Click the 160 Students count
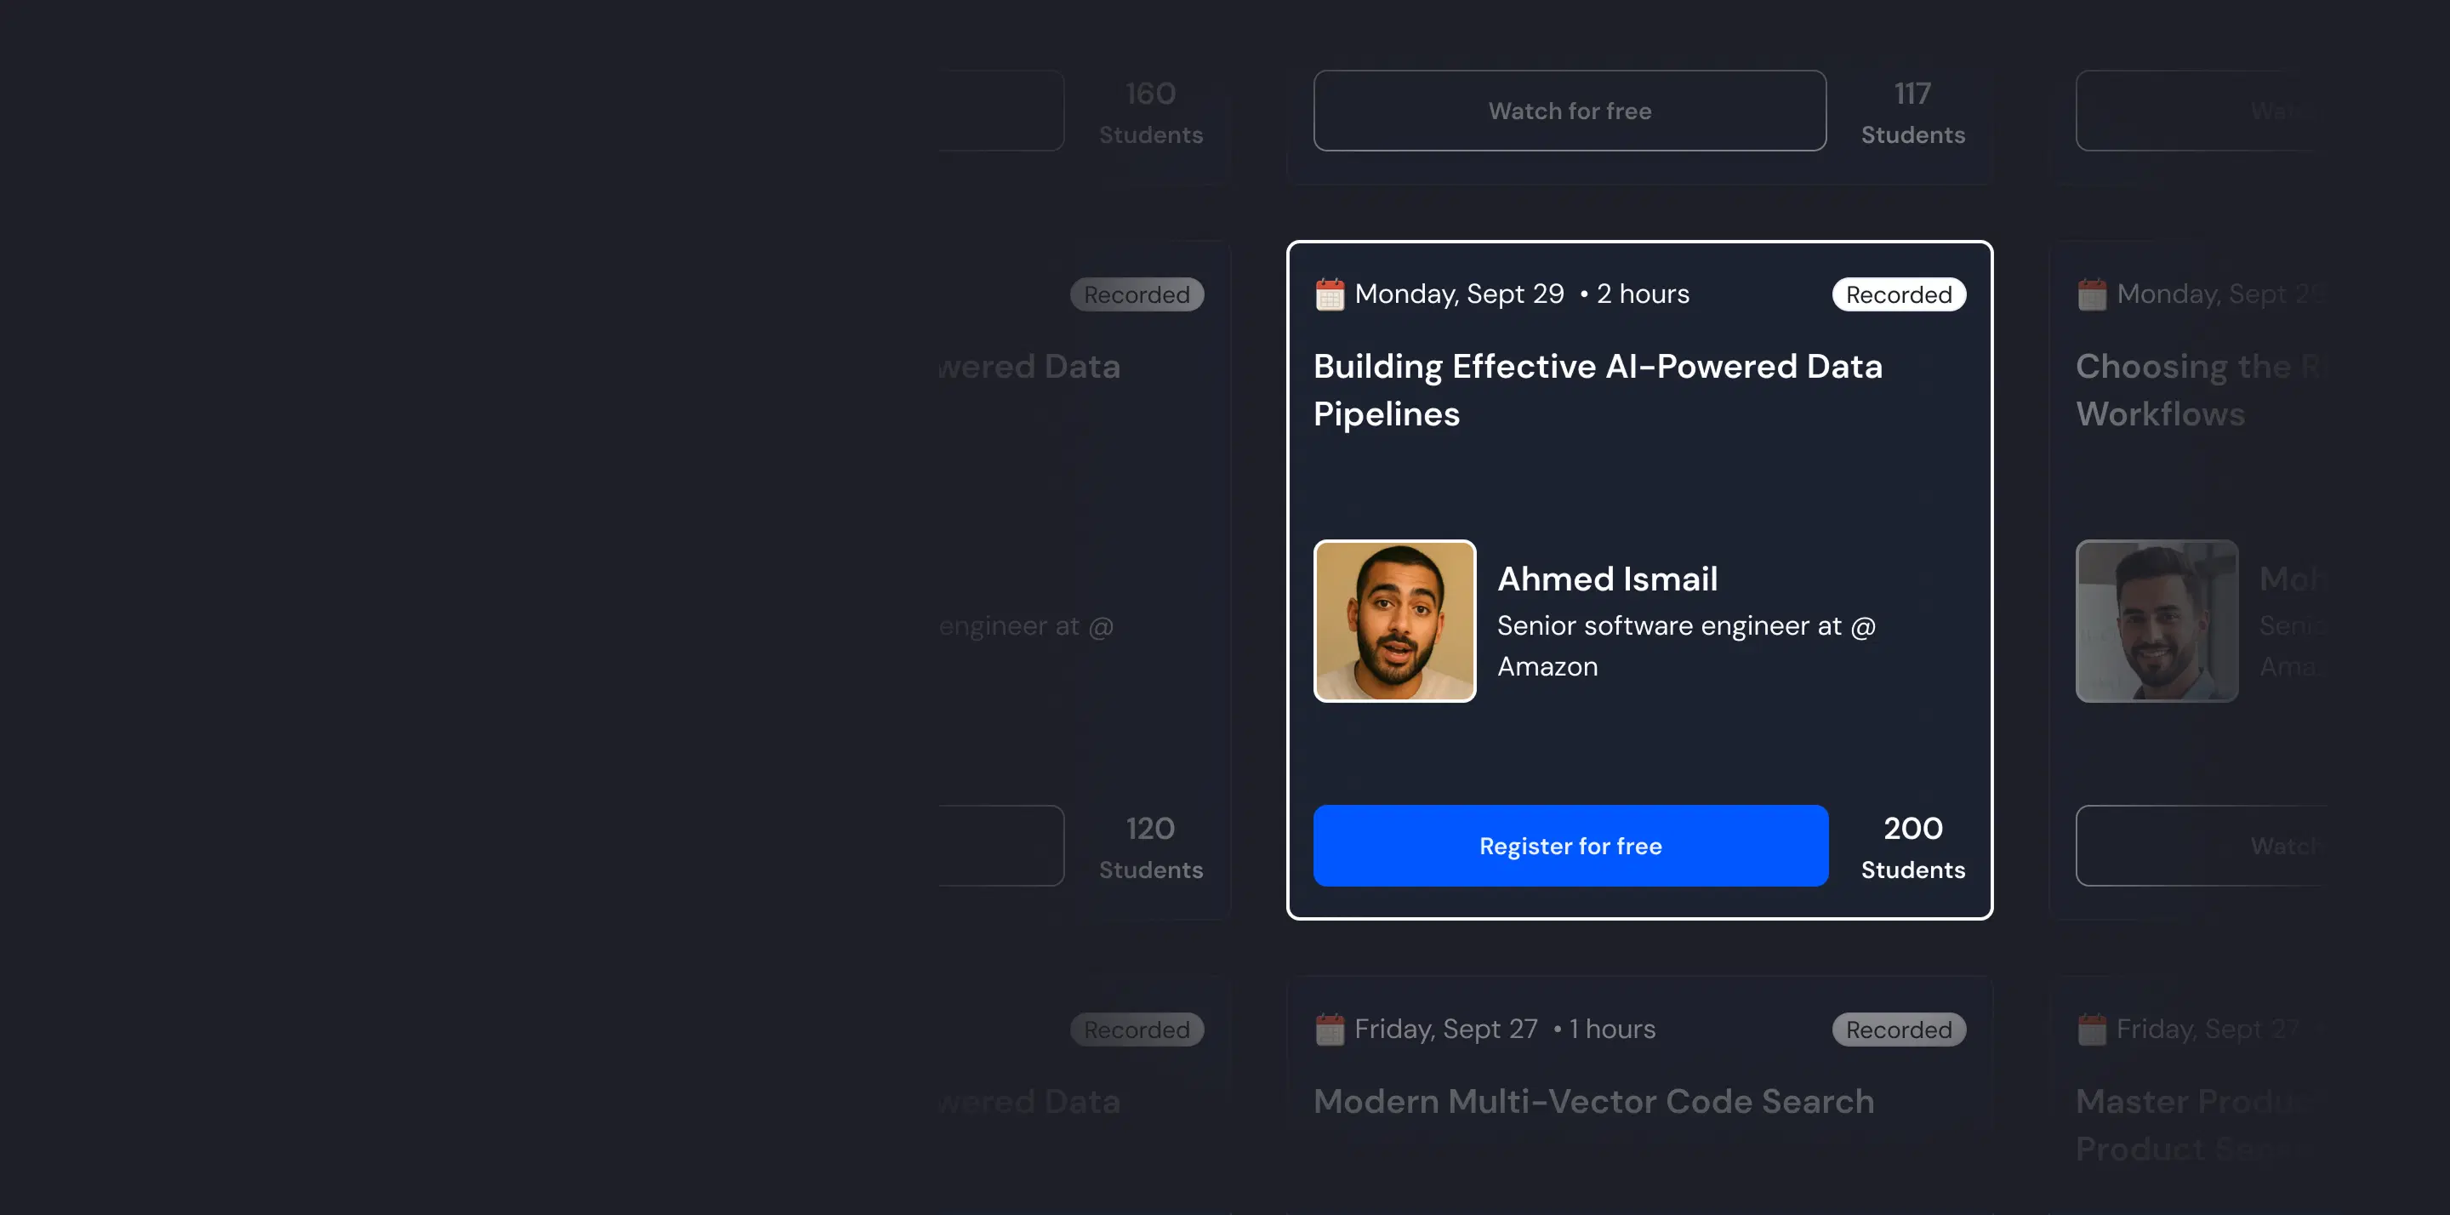Image resolution: width=2450 pixels, height=1215 pixels. pos(1151,112)
